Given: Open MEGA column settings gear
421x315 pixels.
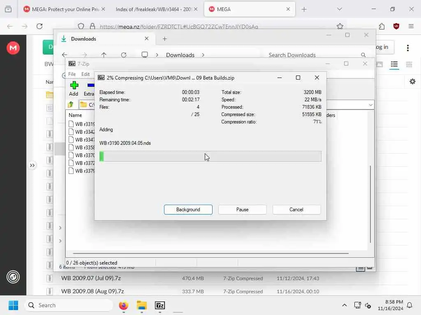Looking at the screenshot, I should tap(413, 82).
